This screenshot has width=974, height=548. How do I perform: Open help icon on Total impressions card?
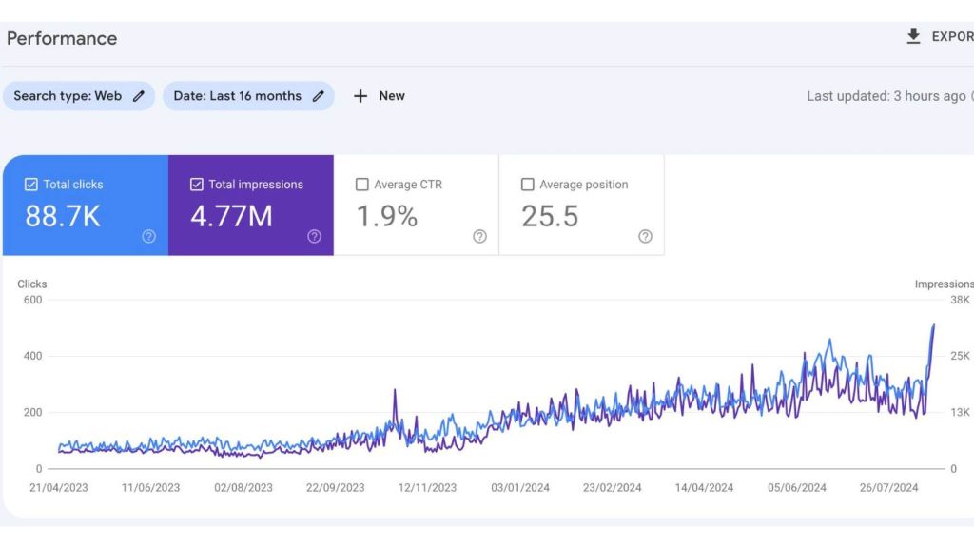click(314, 237)
